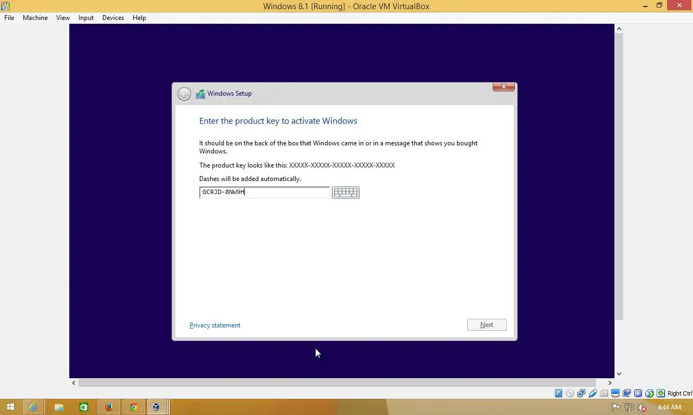The image size is (693, 415).
Task: Click the back arrow in Windows Setup
Action: point(184,94)
